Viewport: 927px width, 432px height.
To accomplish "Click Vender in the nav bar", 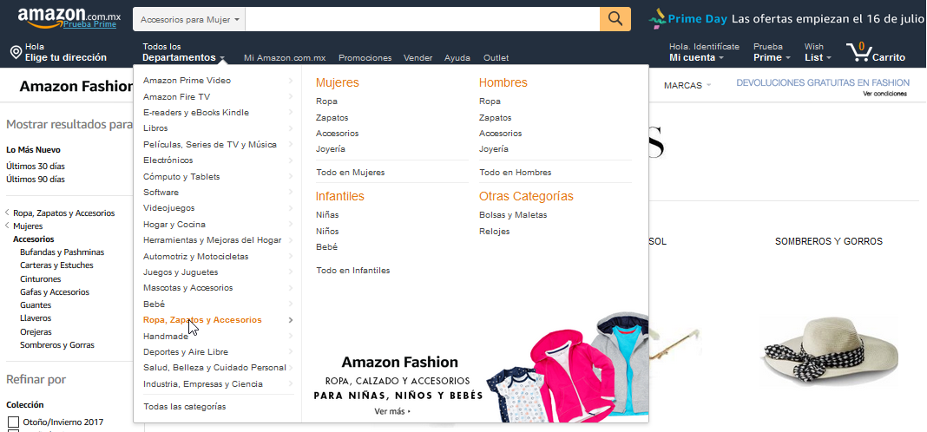I will (418, 58).
